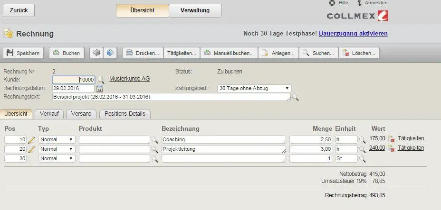Click the status text Zu buchen

230,72
